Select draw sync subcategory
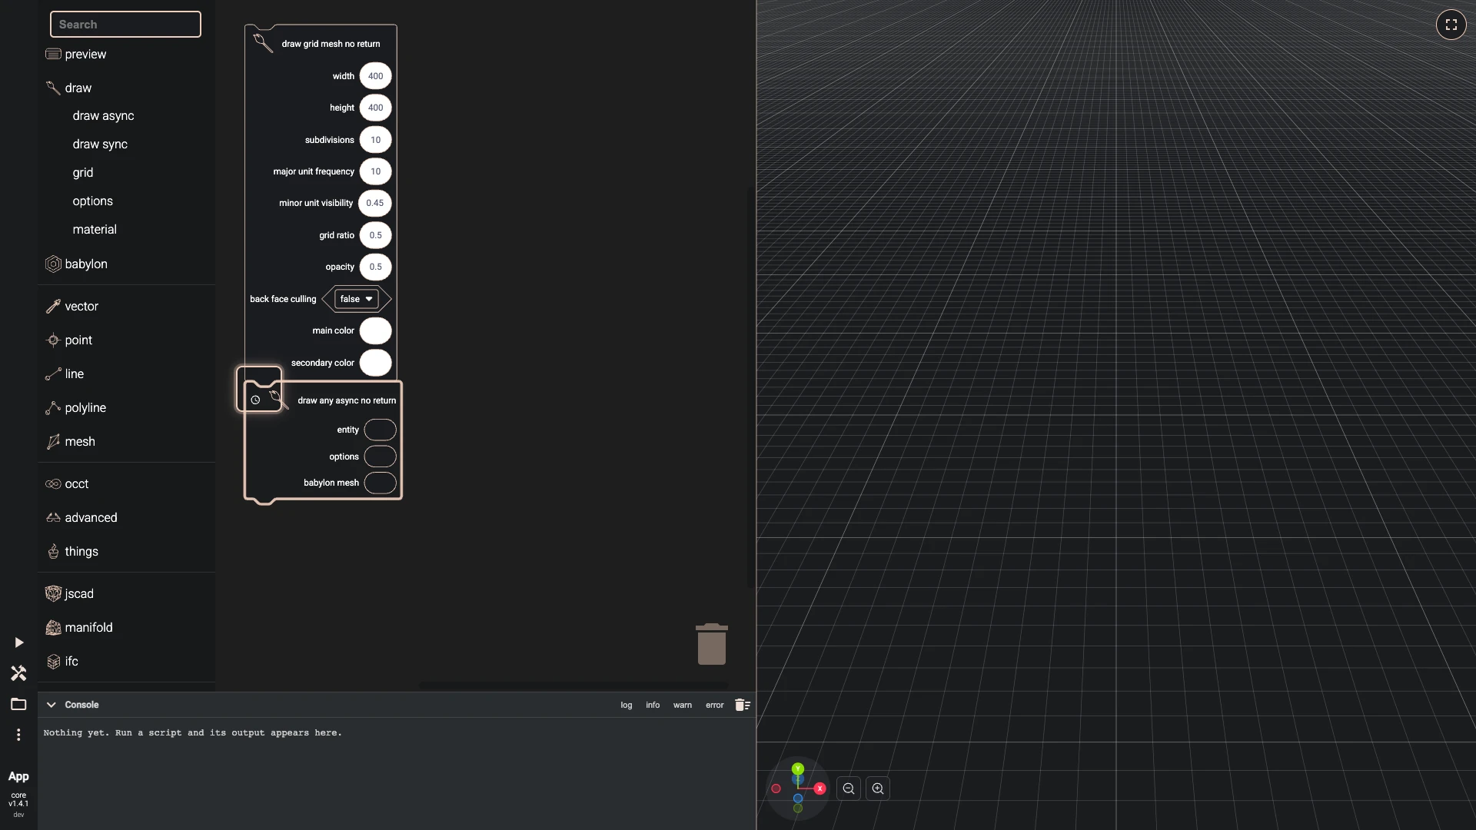 tap(100, 144)
